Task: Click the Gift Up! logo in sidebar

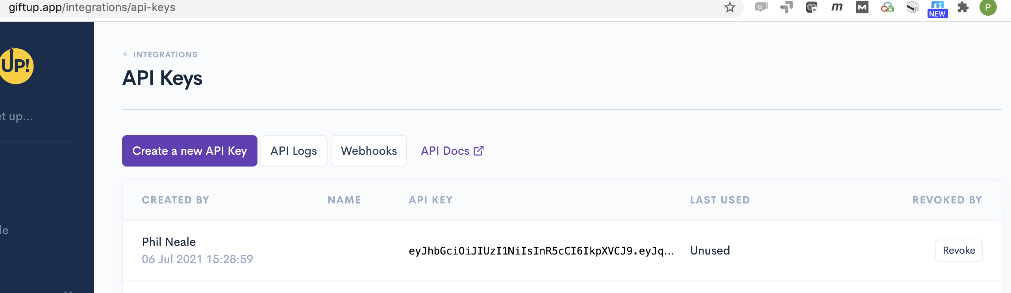Action: (17, 66)
